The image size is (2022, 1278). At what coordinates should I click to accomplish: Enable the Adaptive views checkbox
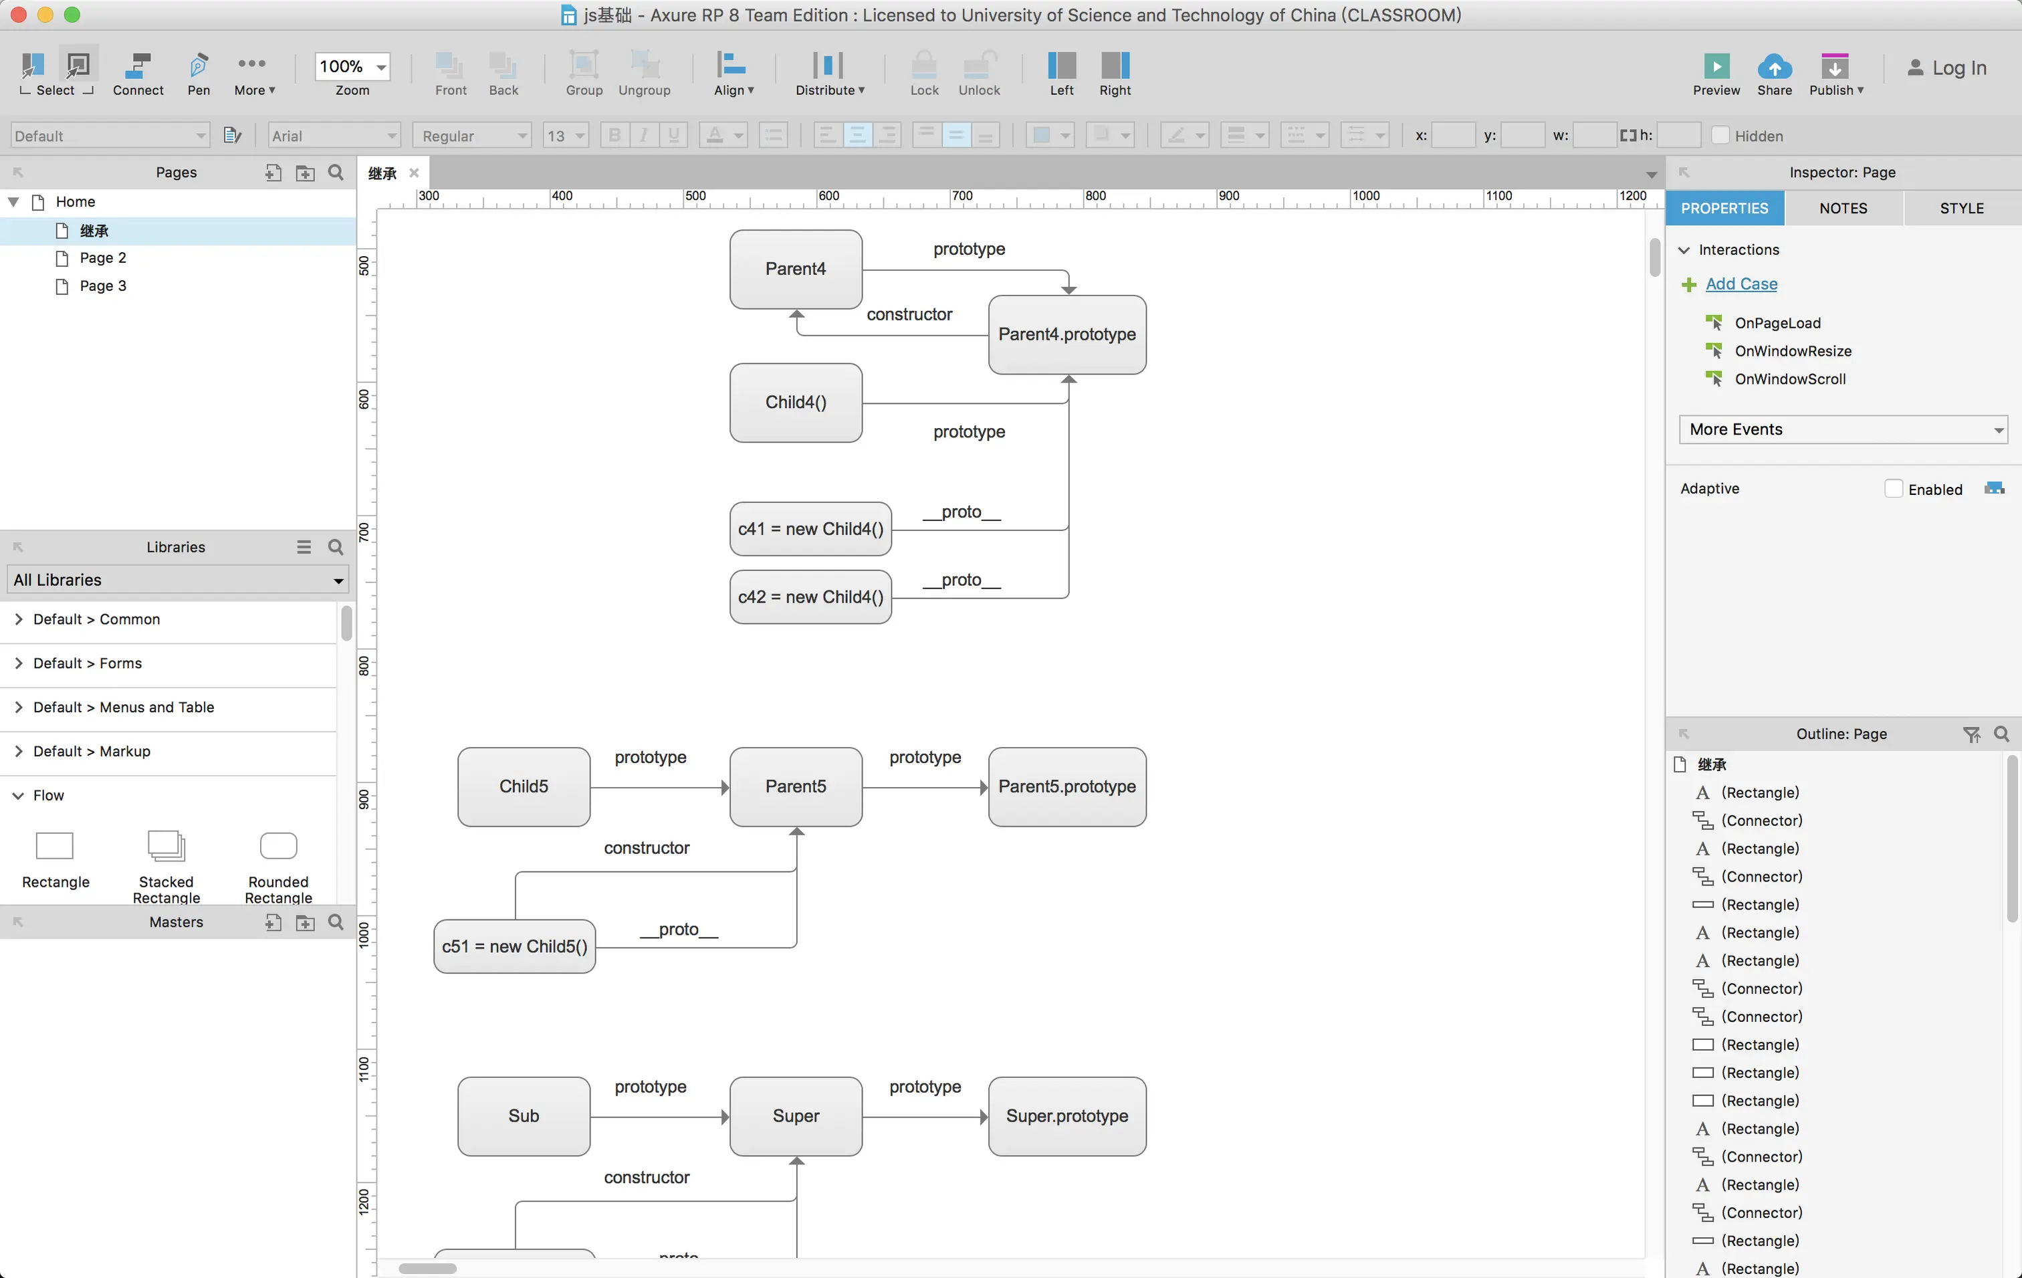point(1893,489)
